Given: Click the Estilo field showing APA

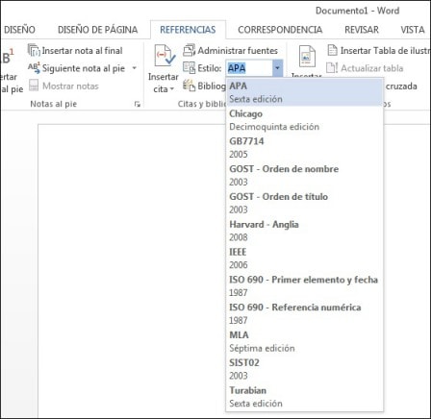Looking at the screenshot, I should coord(249,68).
